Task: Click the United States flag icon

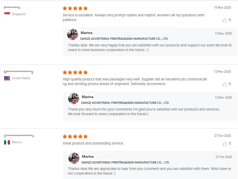Action: (x=7, y=78)
